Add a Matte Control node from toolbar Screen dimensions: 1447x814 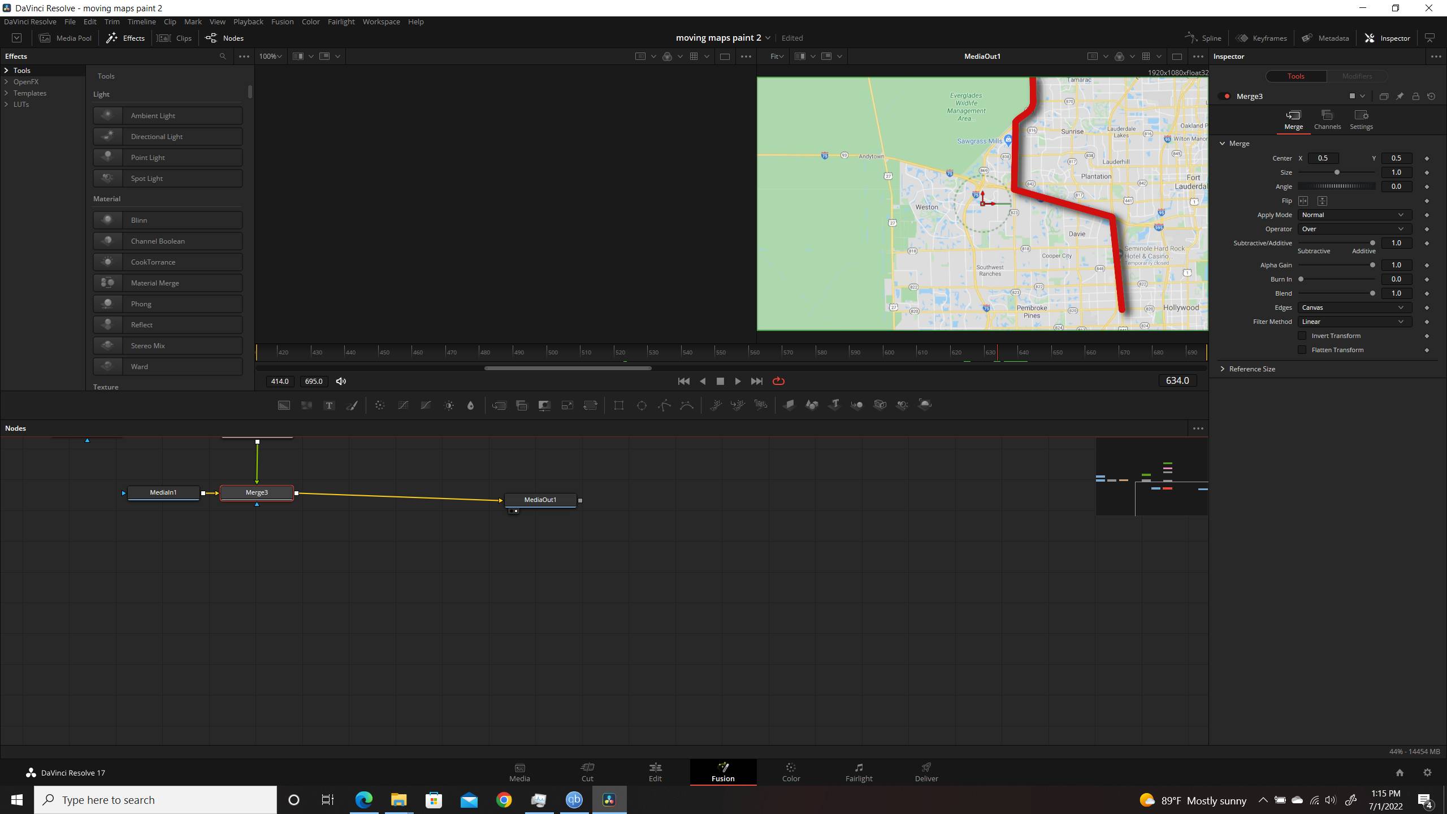544,405
